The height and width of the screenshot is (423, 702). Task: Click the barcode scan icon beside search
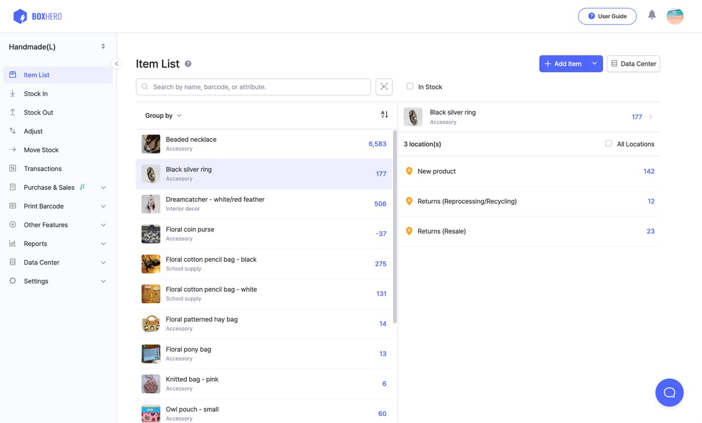(384, 86)
